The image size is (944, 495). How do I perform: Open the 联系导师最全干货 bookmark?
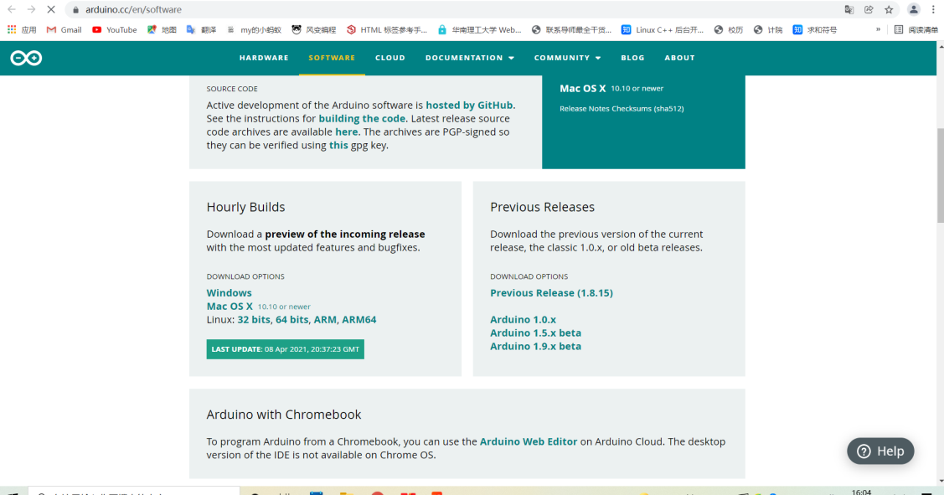click(571, 29)
